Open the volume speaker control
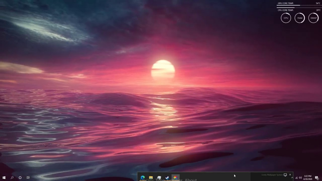The width and height of the screenshot is (322, 181). pos(300,178)
